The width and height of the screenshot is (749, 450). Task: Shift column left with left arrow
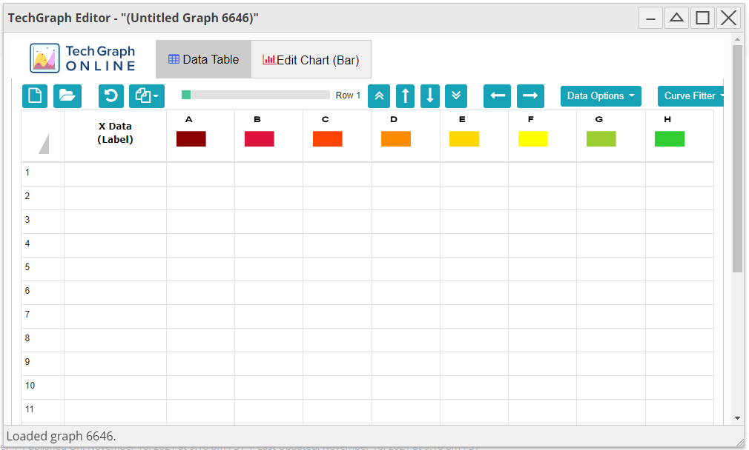point(498,96)
